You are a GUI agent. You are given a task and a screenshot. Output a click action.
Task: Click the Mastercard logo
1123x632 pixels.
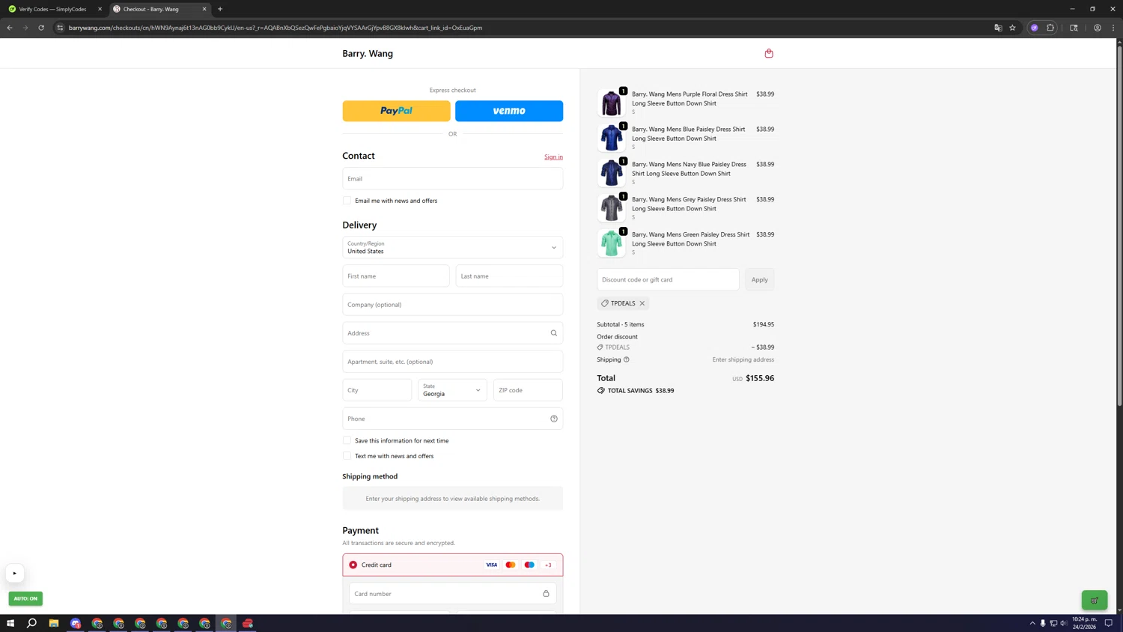(511, 565)
